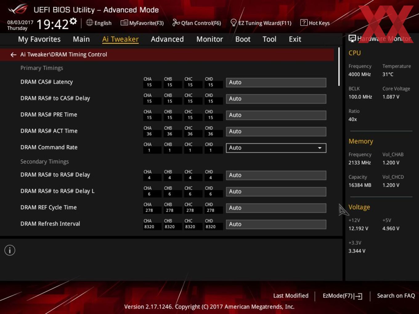Select DRAM RAS# ACT Time Auto field

(x=276, y=131)
